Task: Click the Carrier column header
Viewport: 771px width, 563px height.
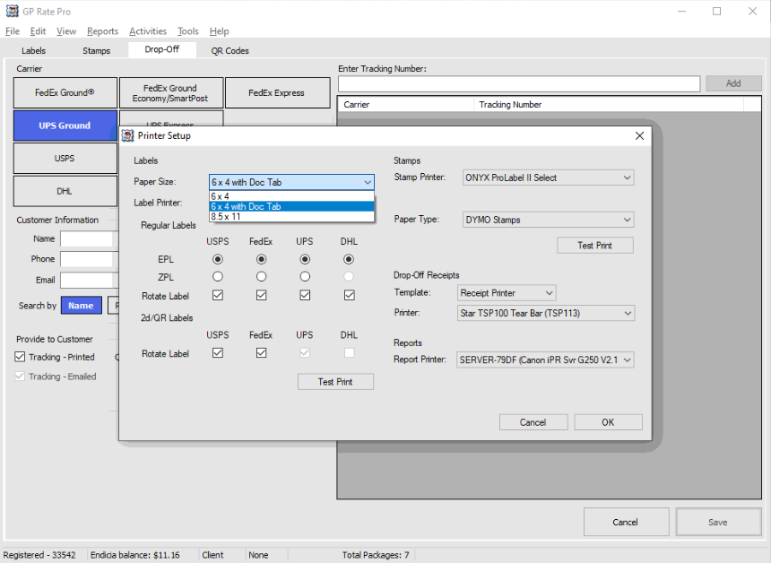Action: 405,104
